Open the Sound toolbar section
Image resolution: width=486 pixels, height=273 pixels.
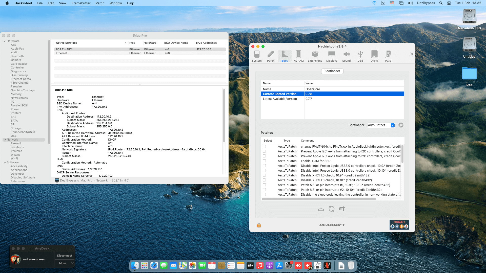(346, 56)
